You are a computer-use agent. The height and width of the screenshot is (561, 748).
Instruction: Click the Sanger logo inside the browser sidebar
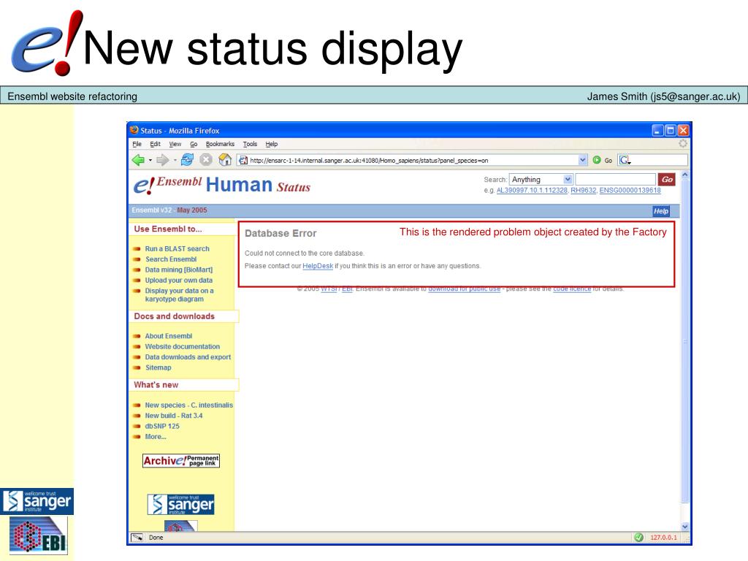click(x=181, y=505)
